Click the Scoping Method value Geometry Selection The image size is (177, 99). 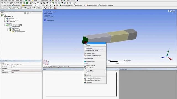[27, 65]
